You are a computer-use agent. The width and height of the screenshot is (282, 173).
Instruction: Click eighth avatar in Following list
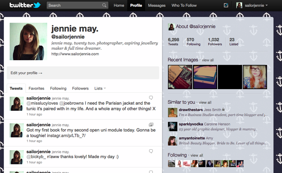(225, 164)
